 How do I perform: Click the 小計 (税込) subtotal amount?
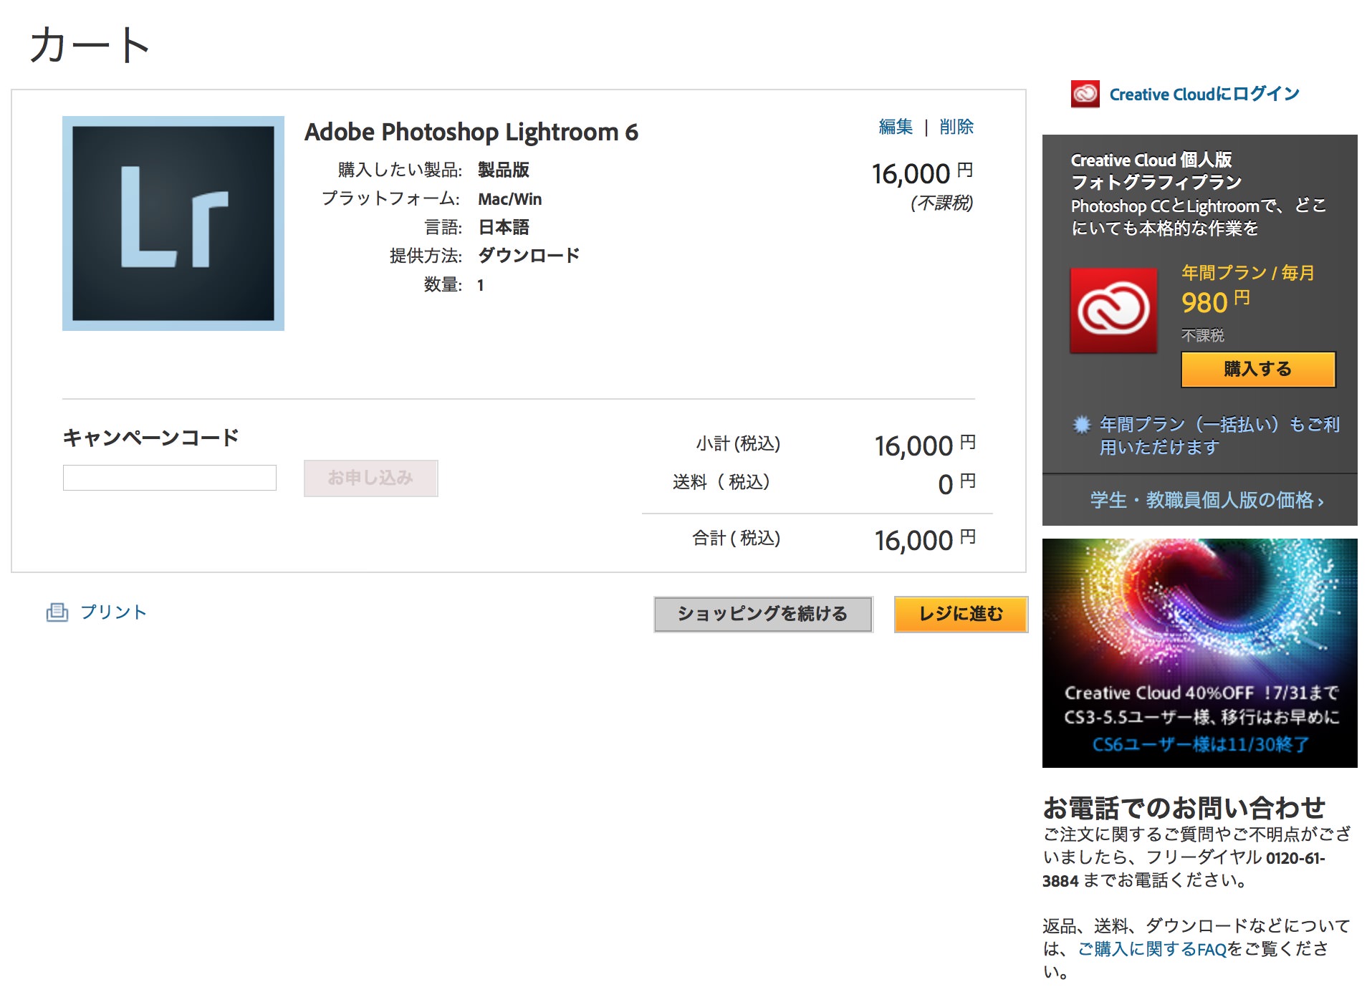point(925,446)
